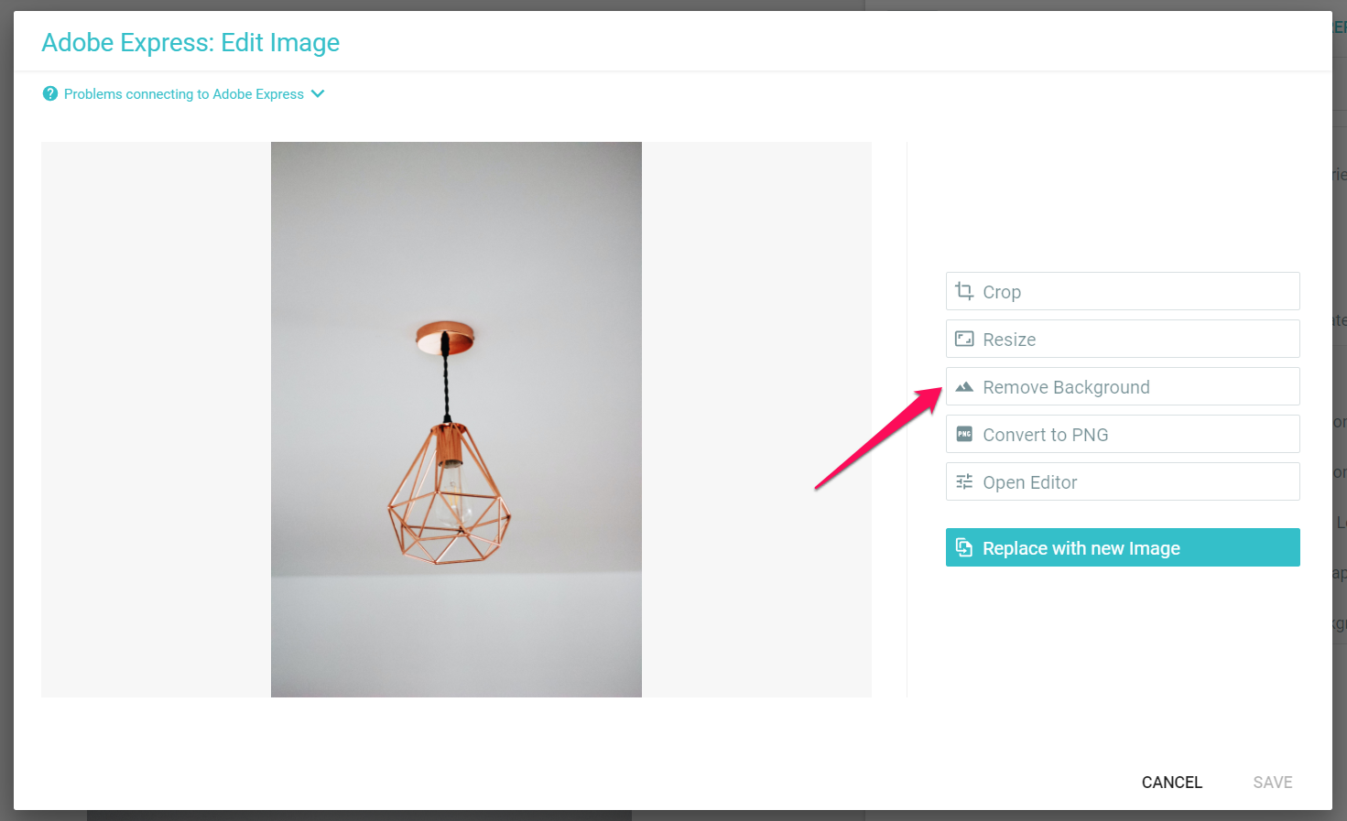Select Convert to PNG
1347x821 pixels.
(x=1122, y=434)
